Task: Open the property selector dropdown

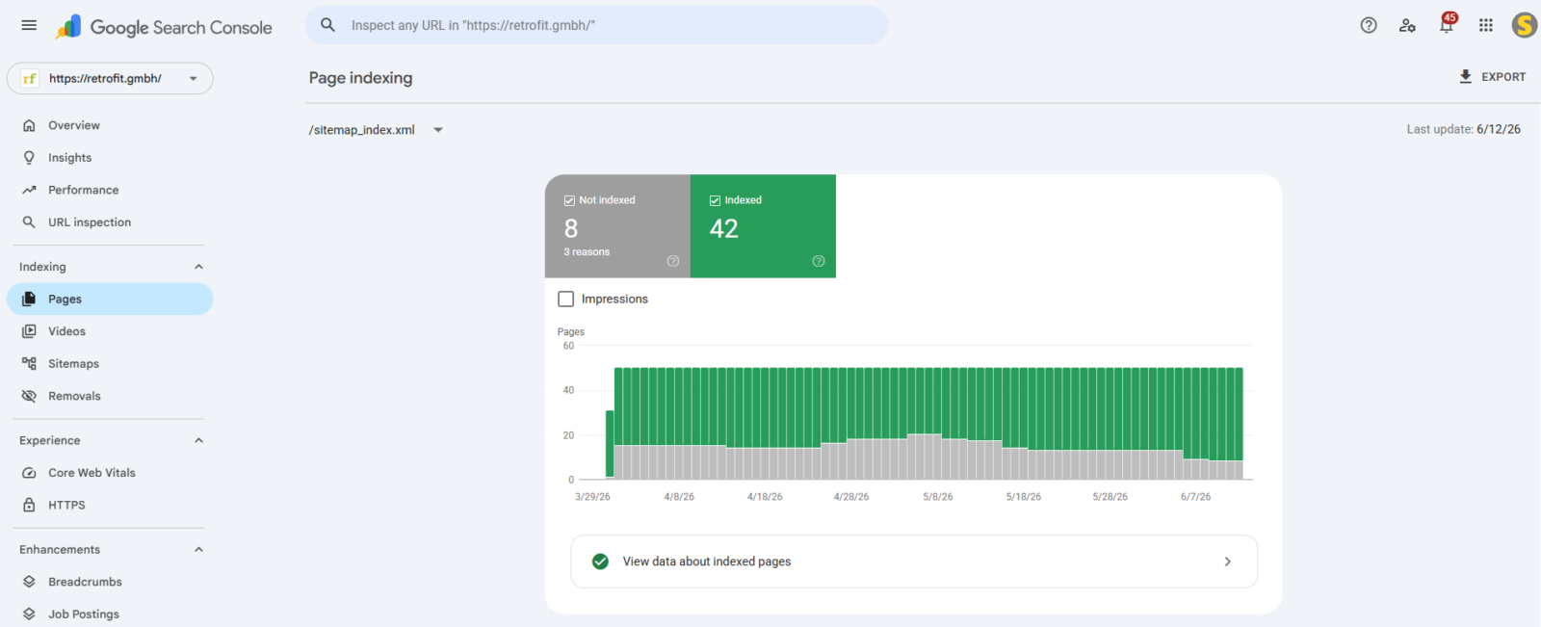Action: (x=110, y=79)
